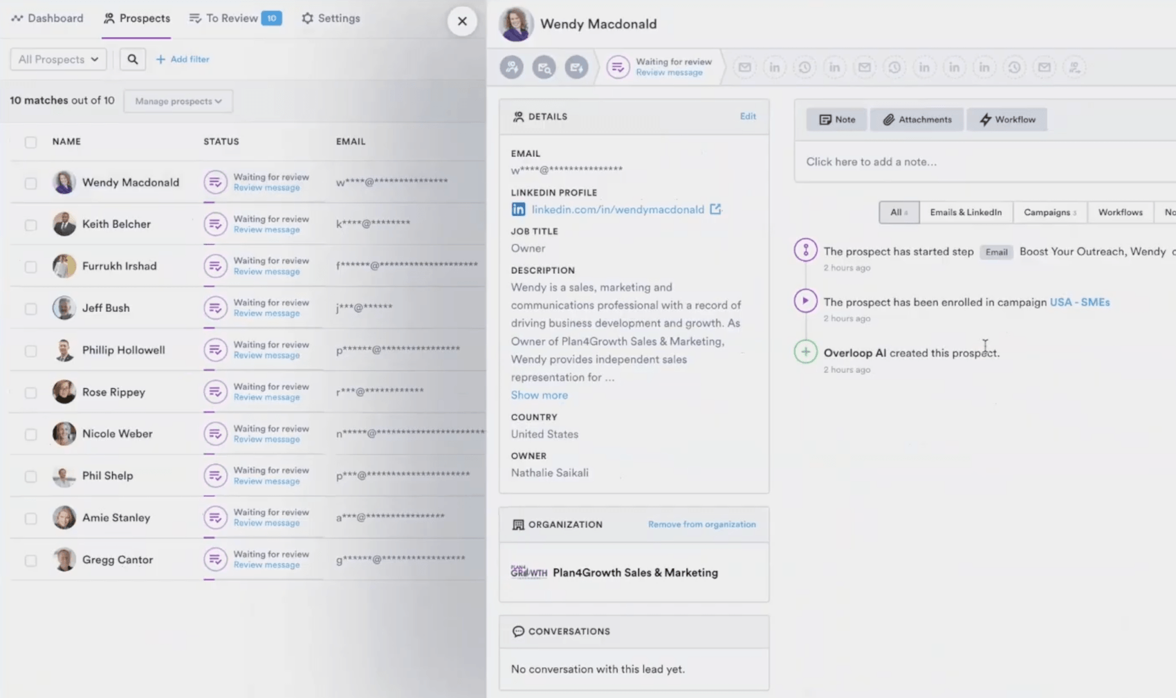
Task: Edit Wendy's details
Action: click(748, 116)
